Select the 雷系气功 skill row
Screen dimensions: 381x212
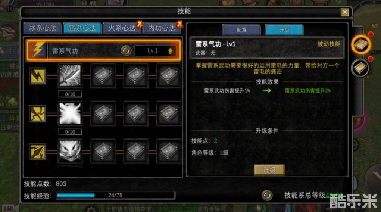tap(104, 50)
